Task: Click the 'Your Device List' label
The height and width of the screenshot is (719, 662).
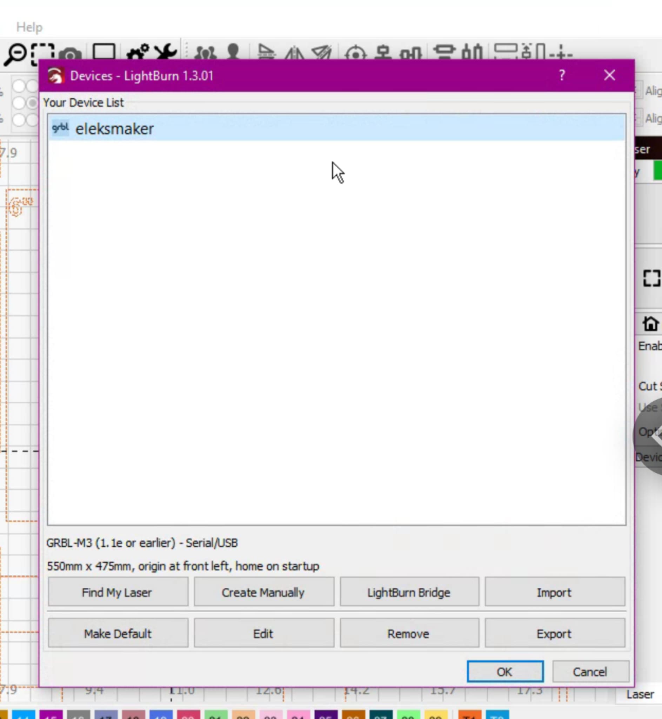Action: 83,103
